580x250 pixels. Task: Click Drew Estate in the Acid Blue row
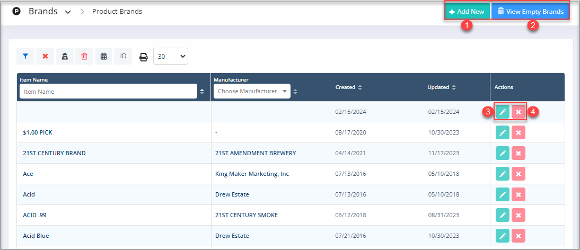[232, 236]
